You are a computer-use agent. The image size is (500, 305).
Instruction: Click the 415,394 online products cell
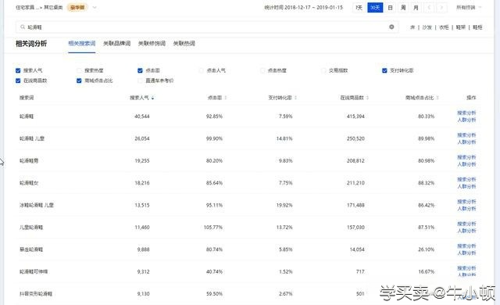click(355, 117)
